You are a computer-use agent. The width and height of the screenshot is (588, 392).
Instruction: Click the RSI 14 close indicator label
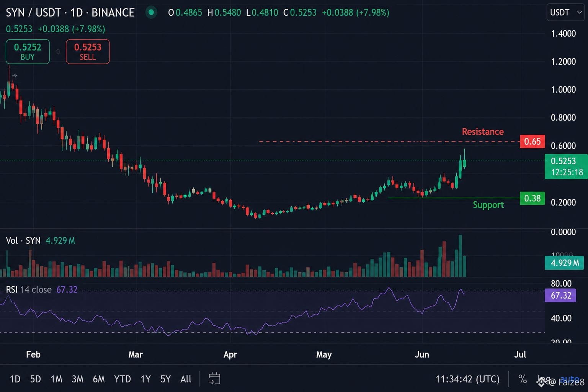[x=29, y=289]
